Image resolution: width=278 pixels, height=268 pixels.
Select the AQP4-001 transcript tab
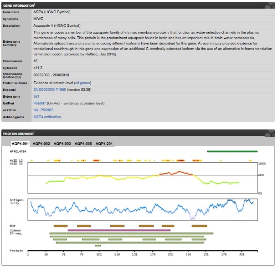pos(20,144)
